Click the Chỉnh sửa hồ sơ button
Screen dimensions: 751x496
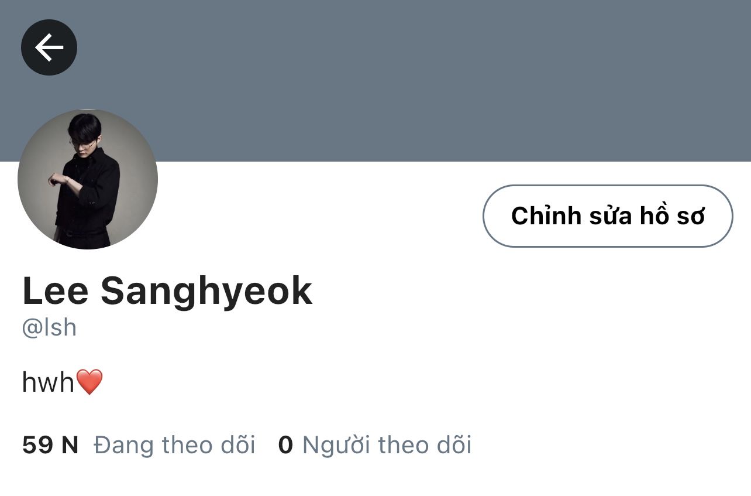pyautogui.click(x=608, y=216)
